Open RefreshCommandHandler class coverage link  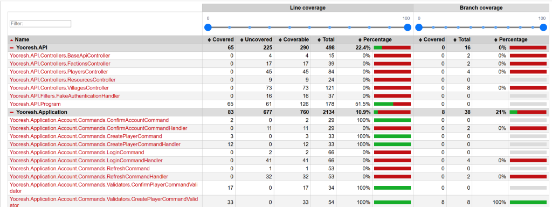[89, 176]
